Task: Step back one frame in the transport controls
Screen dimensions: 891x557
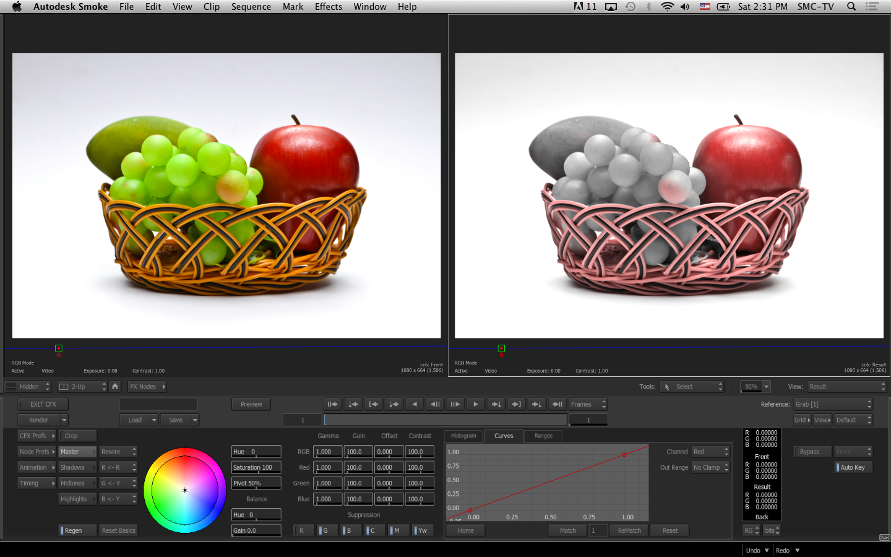Action: click(x=435, y=404)
